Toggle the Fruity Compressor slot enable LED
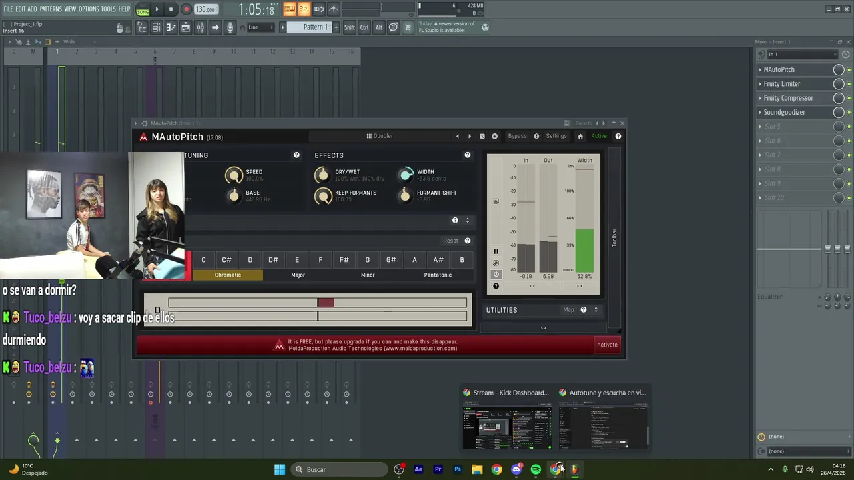Viewport: 854px width, 480px height. click(x=849, y=98)
